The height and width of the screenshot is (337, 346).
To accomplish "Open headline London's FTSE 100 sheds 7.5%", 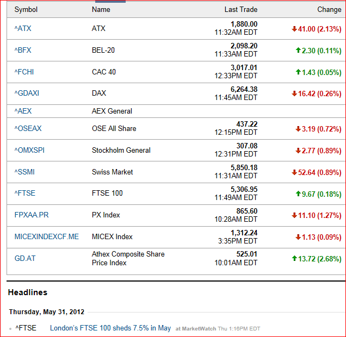I will tap(110, 328).
